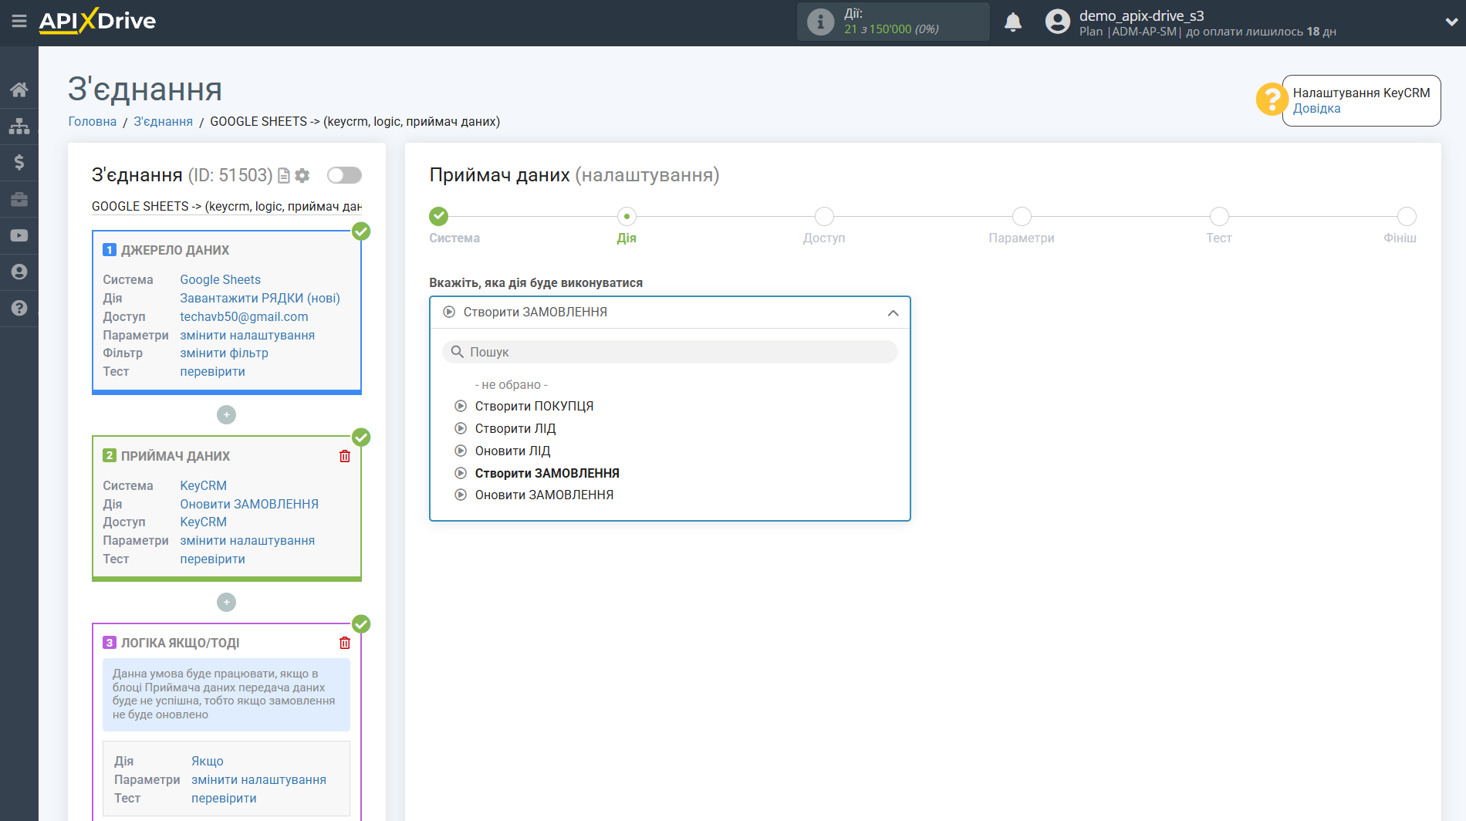Click the actions counter 21 з 150'000
Image resolution: width=1466 pixels, height=821 pixels.
(891, 29)
